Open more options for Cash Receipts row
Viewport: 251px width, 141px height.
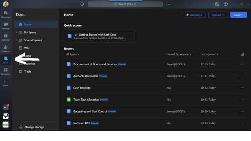(x=242, y=88)
